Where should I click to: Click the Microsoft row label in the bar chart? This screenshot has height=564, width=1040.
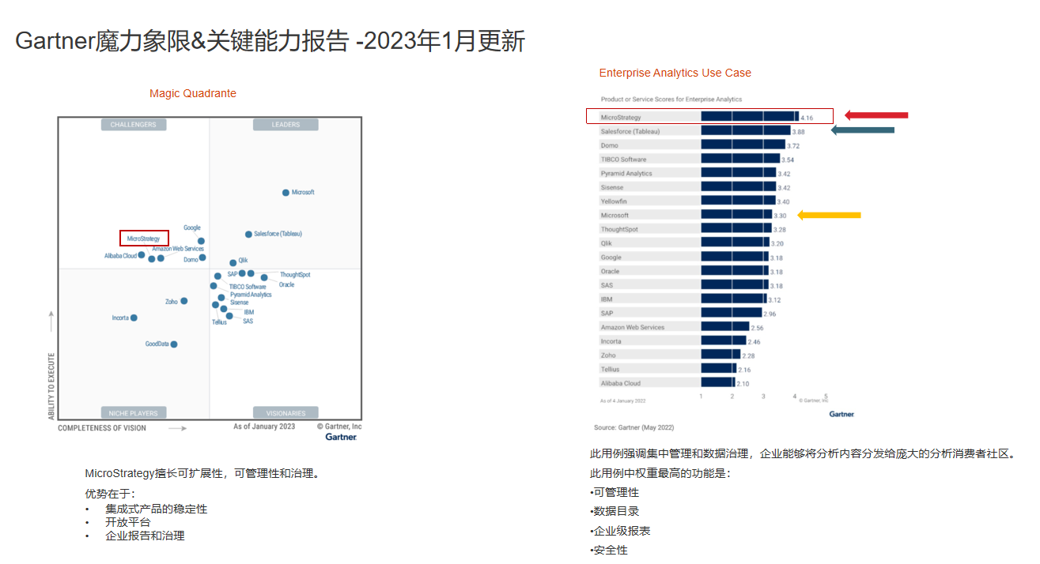pyautogui.click(x=615, y=215)
